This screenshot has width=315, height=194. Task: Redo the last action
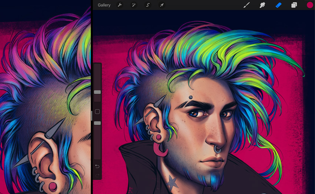[97, 176]
